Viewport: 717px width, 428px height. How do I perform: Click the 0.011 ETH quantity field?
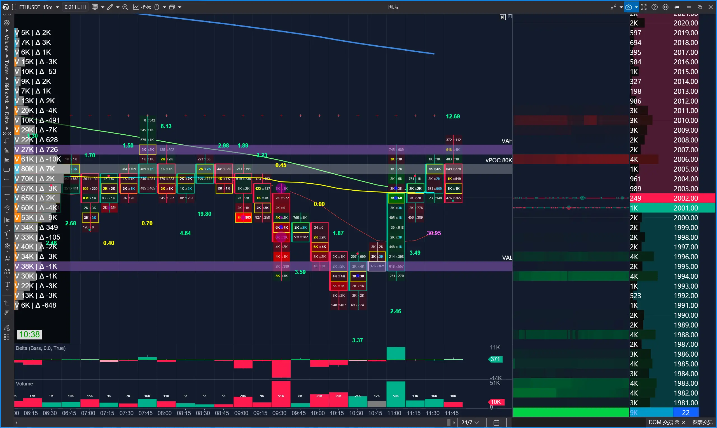[x=75, y=7]
